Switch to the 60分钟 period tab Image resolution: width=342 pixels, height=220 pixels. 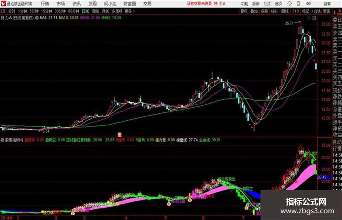(x=73, y=11)
